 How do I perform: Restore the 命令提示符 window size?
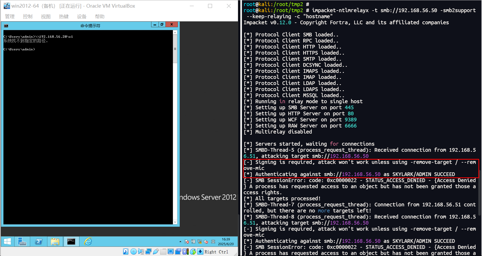[162, 25]
